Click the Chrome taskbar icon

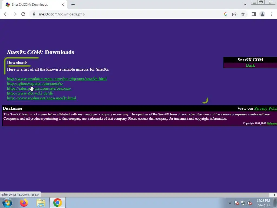point(58,203)
